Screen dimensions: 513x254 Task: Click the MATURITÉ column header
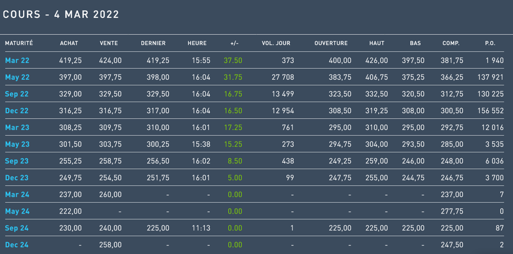19,43
